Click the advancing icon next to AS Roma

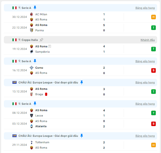(50, 46)
